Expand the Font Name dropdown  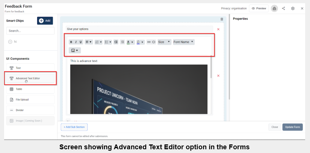[x=183, y=42]
